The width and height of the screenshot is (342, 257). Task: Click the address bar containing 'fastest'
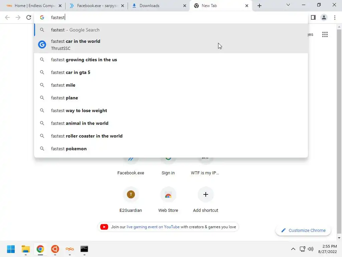point(171,17)
